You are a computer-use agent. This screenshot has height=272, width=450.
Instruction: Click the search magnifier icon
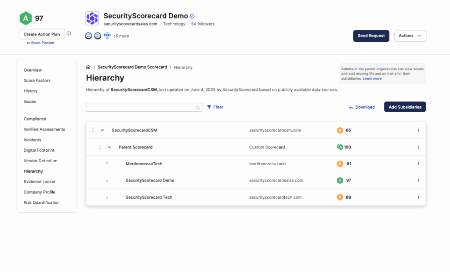pos(198,107)
